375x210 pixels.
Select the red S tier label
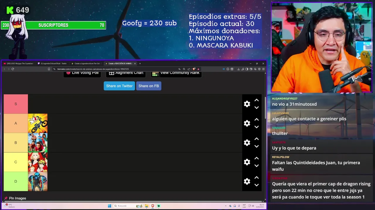16,104
